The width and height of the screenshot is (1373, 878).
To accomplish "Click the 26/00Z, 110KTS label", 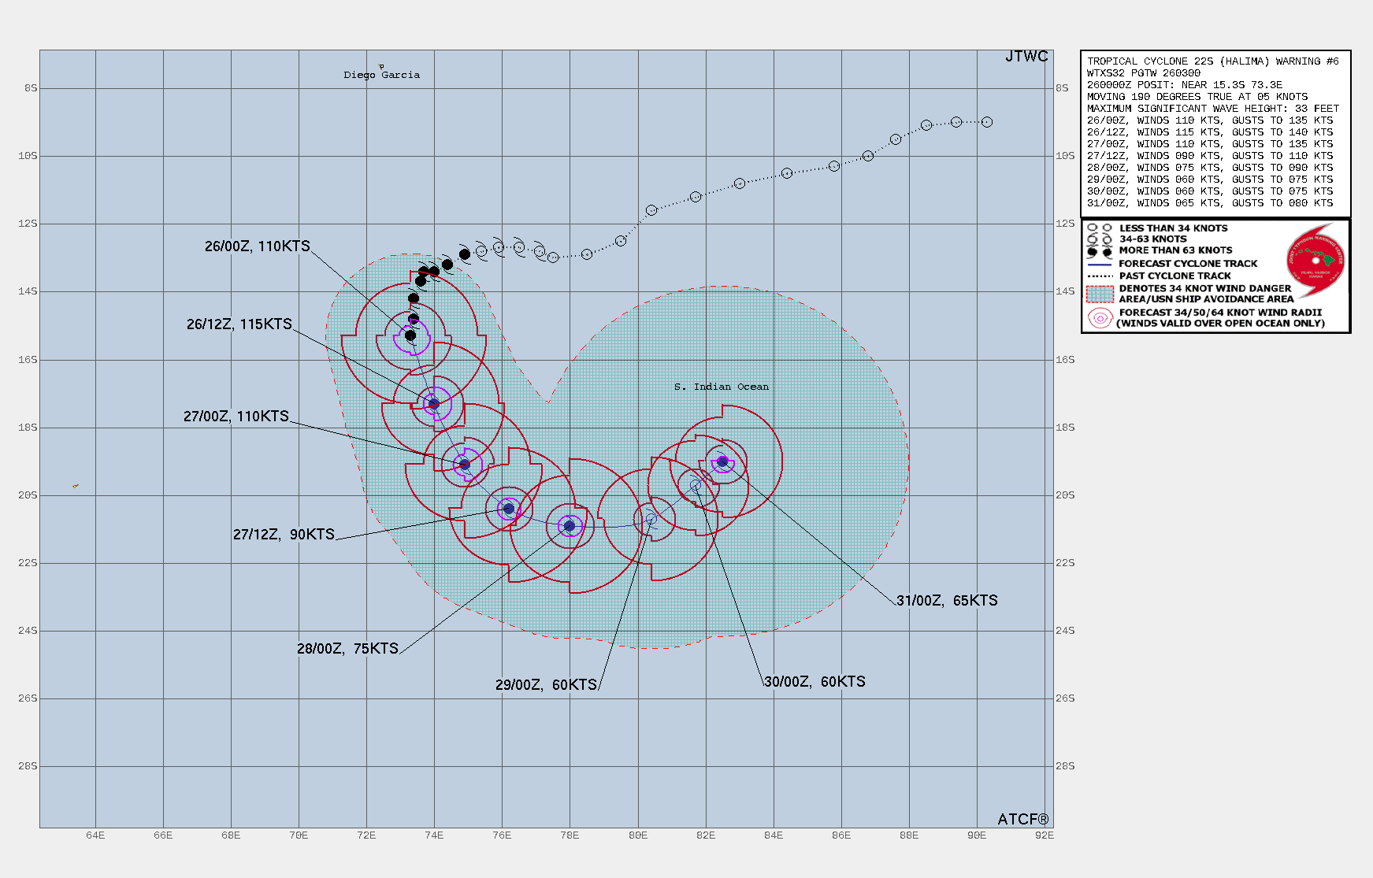I will point(257,246).
